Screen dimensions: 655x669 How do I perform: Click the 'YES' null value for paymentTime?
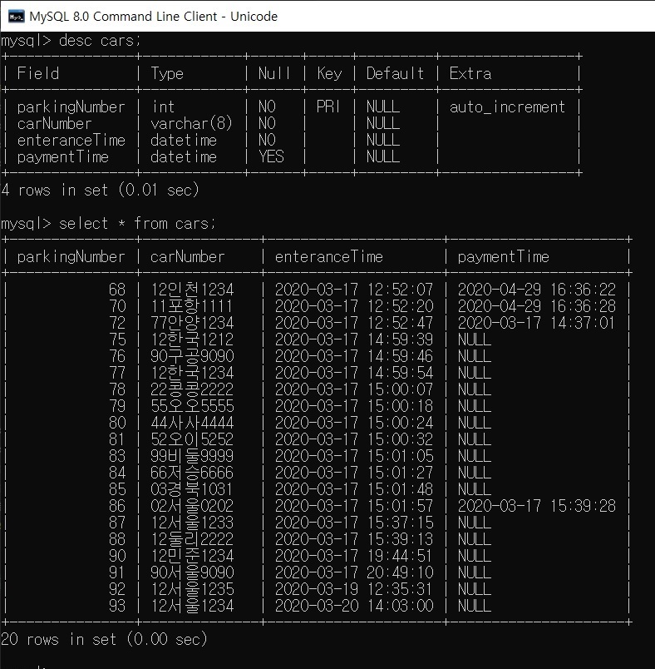pos(271,156)
